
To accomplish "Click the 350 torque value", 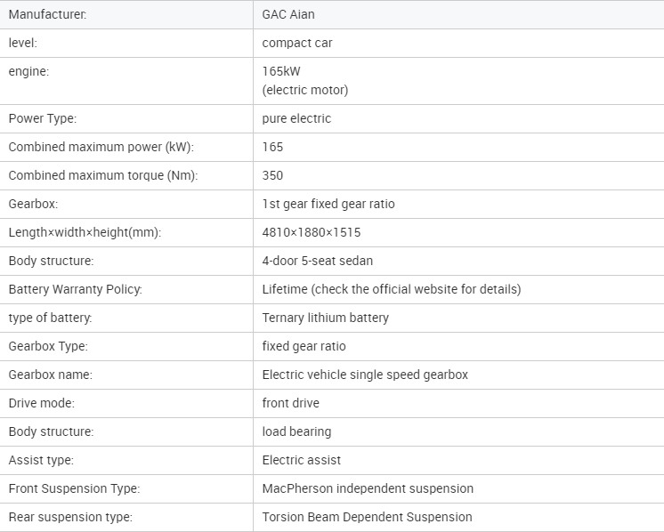I will [272, 175].
